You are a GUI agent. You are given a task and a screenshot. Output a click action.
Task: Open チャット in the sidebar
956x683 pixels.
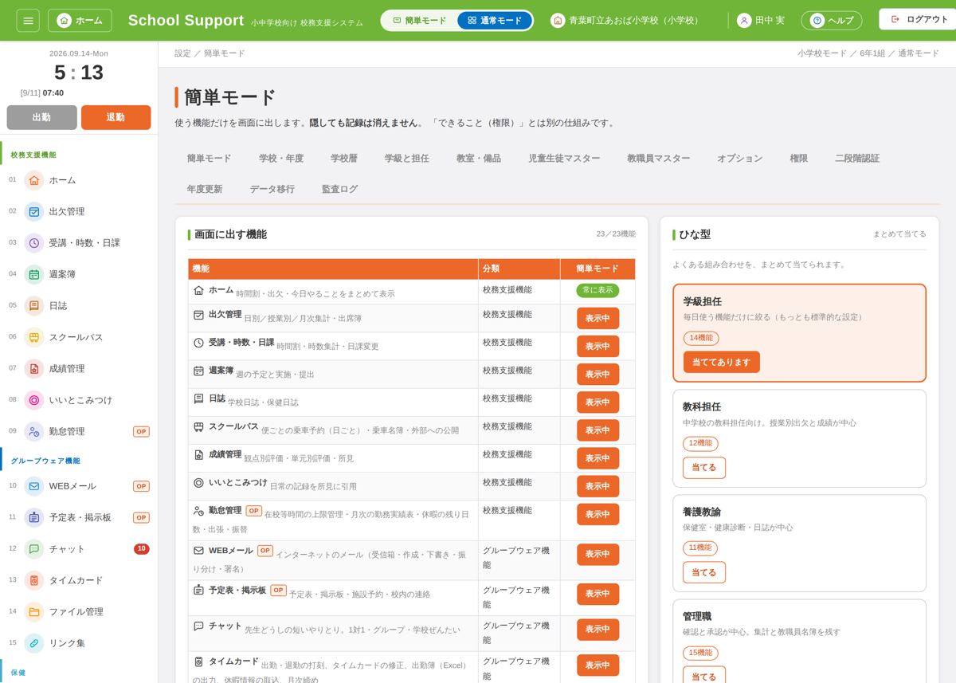(x=79, y=549)
